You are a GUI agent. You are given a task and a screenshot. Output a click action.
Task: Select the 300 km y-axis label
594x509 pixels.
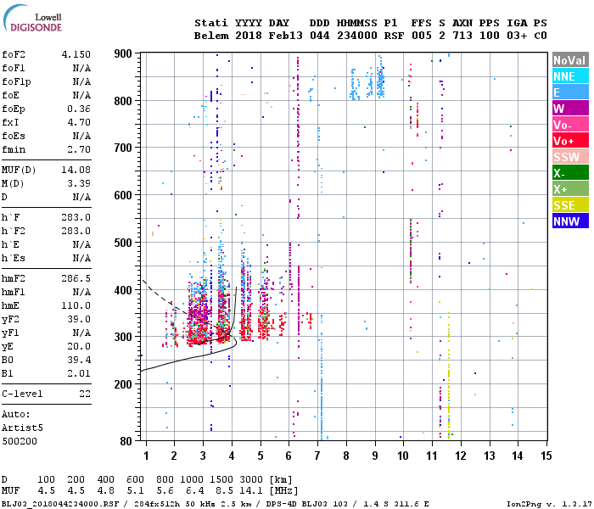(123, 337)
